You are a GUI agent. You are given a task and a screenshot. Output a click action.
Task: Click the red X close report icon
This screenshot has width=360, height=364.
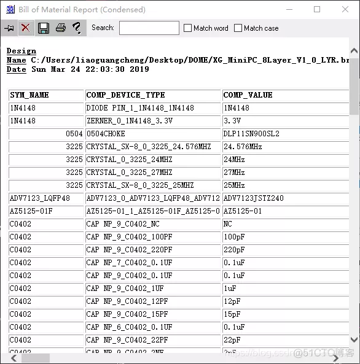26,28
